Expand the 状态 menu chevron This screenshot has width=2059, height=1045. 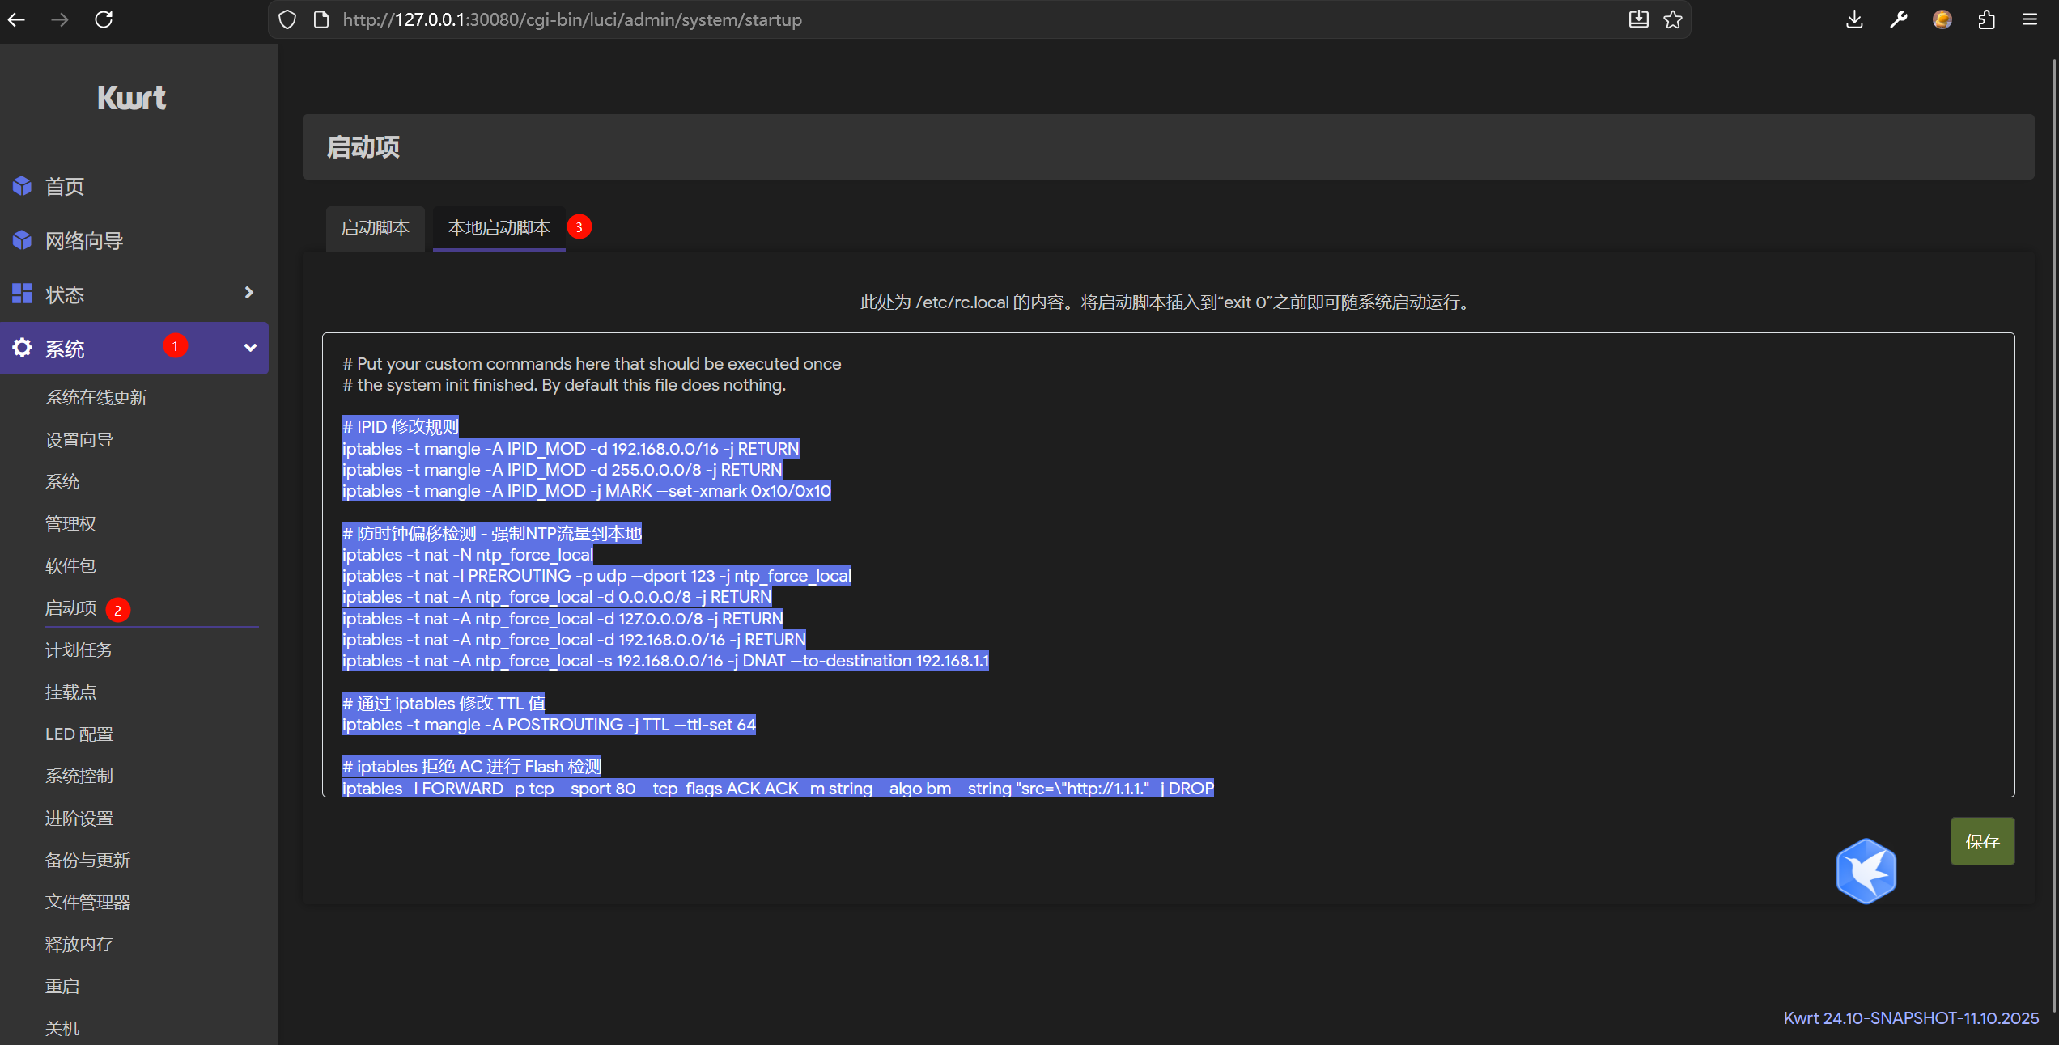[249, 293]
